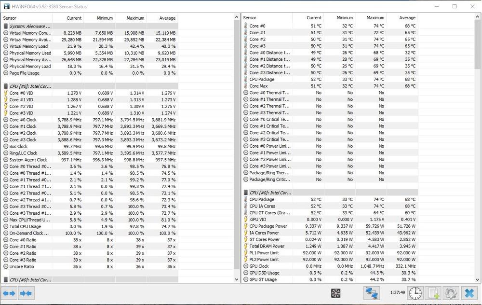
Task: Start logging with the document arrow icon
Action: coord(433,293)
